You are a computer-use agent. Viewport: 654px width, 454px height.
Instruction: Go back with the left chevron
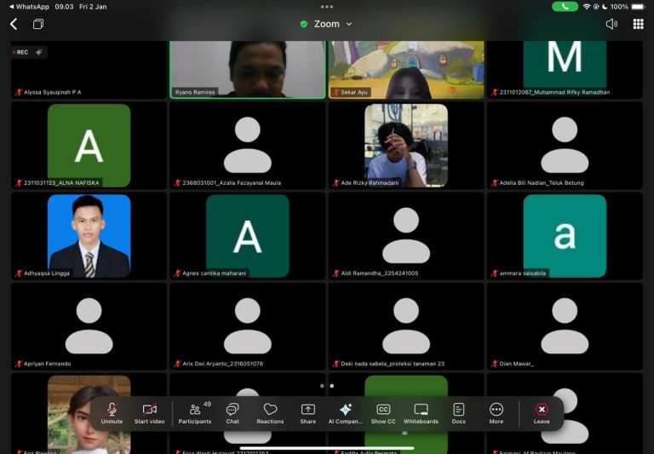(14, 24)
